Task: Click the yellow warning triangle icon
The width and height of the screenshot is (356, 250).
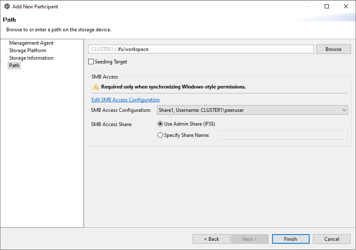Action: (x=96, y=87)
